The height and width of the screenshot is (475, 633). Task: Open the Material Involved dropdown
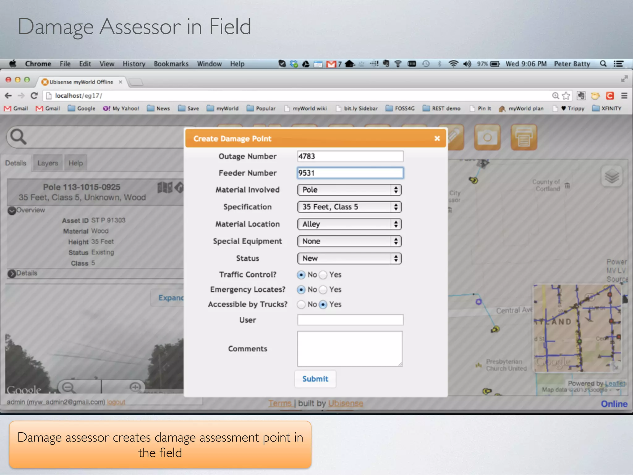349,190
